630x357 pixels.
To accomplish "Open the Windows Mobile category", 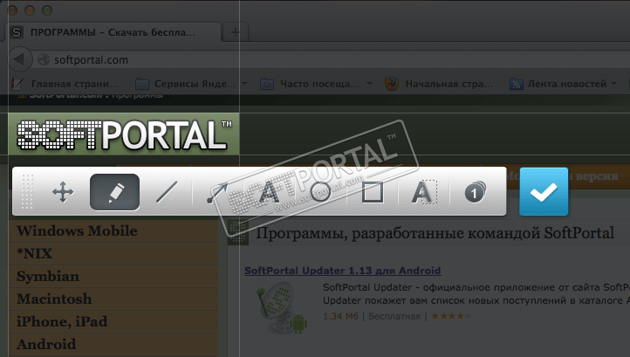I will [x=113, y=230].
